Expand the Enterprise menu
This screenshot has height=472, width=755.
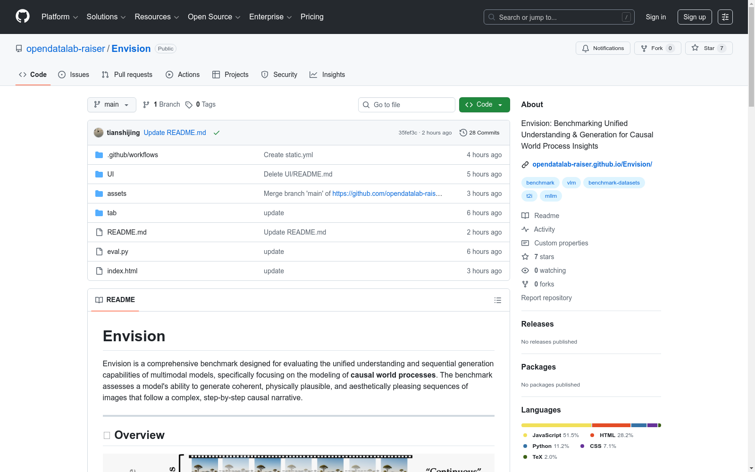270,17
